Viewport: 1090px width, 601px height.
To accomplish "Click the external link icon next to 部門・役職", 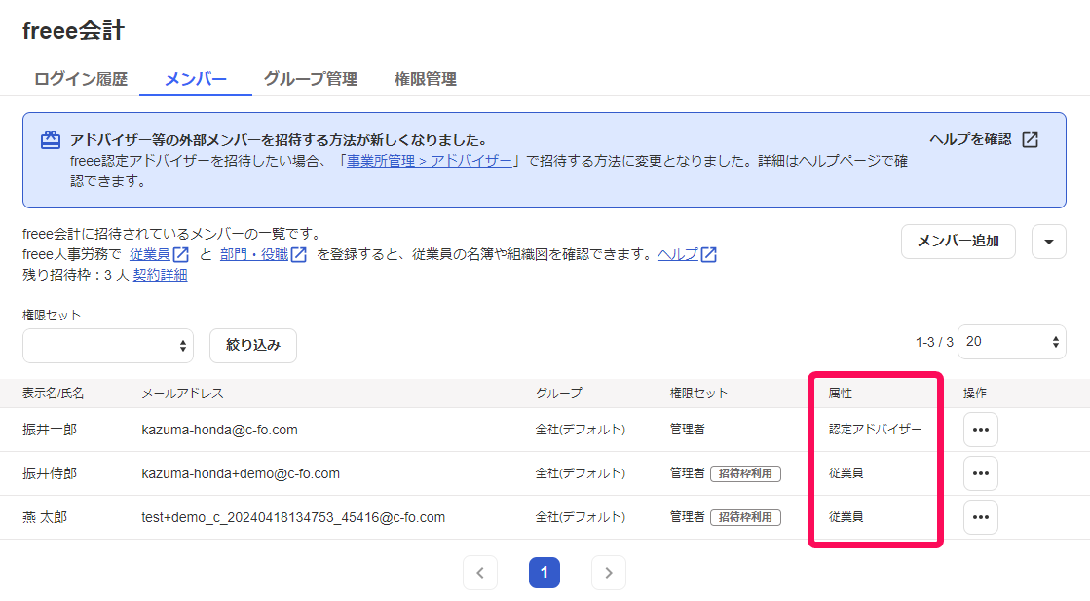I will [299, 254].
